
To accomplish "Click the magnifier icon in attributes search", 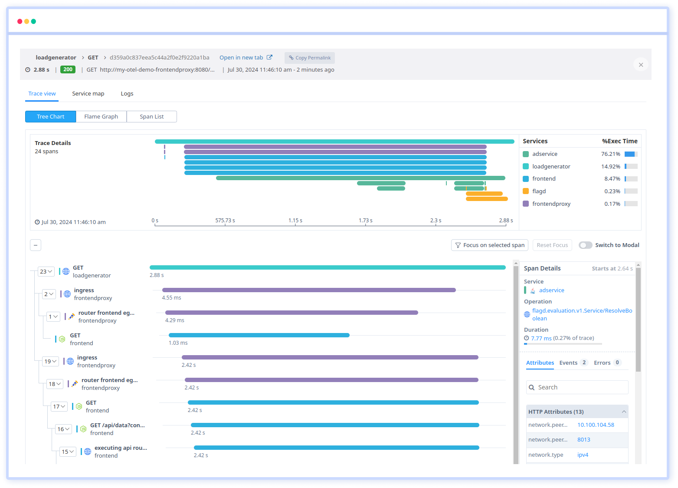I will point(532,387).
